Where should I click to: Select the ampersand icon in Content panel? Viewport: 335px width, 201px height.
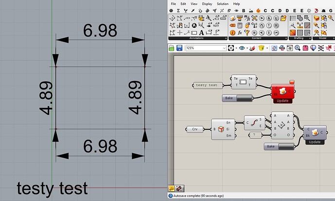(269, 18)
